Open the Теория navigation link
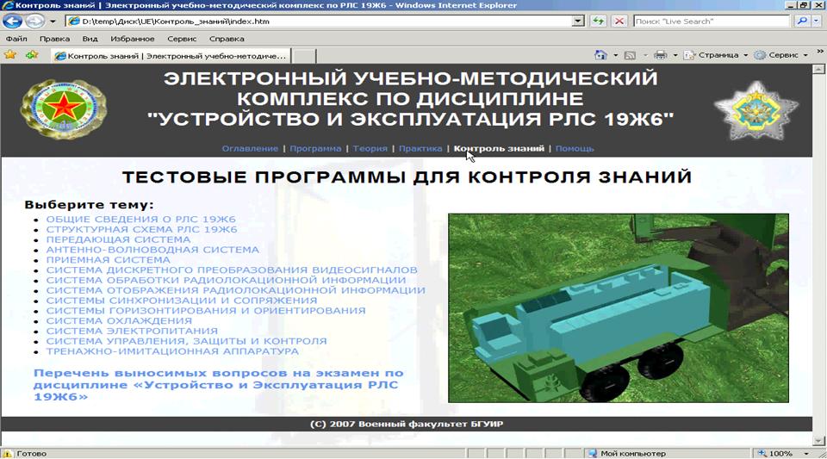The width and height of the screenshot is (827, 459). pos(370,148)
